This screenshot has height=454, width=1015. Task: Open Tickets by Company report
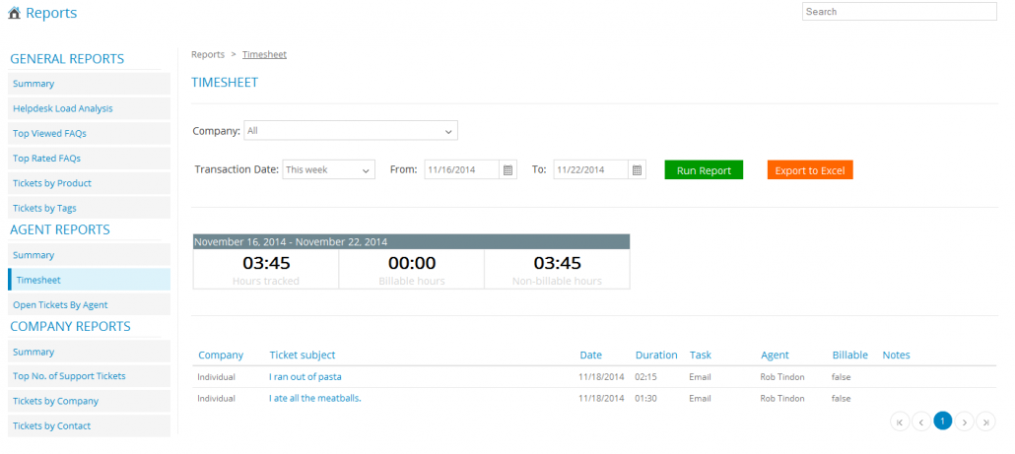click(90, 401)
